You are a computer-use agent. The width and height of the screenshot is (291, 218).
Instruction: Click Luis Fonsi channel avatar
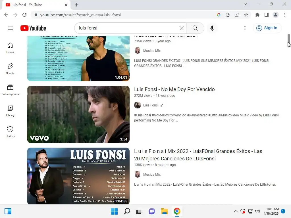(138, 105)
